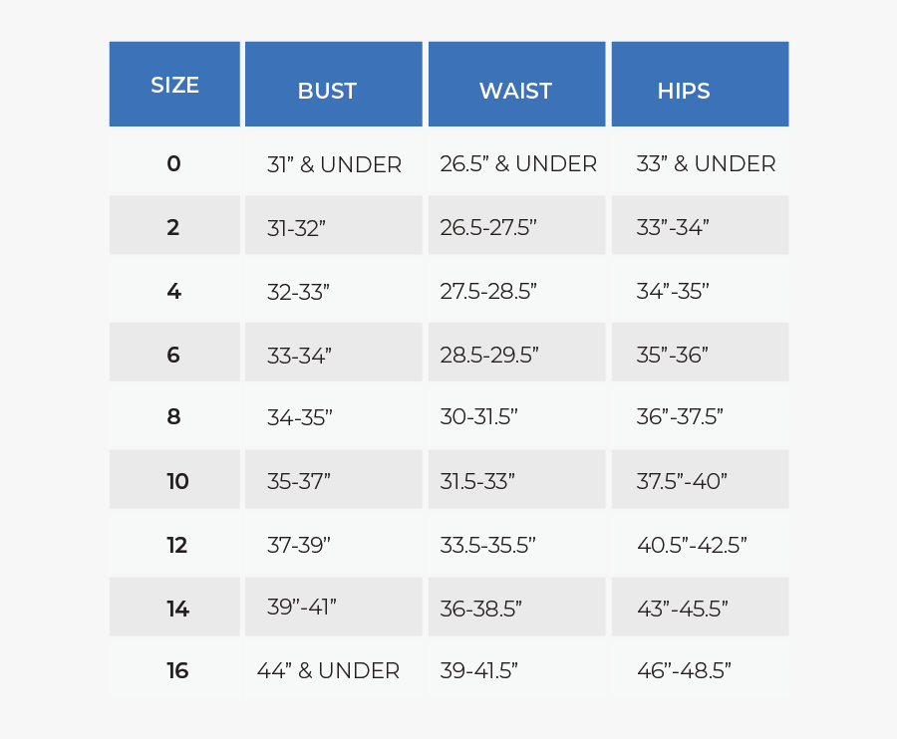Click the 46"-48.5" hips cell
This screenshot has height=739, width=897.
[684, 671]
